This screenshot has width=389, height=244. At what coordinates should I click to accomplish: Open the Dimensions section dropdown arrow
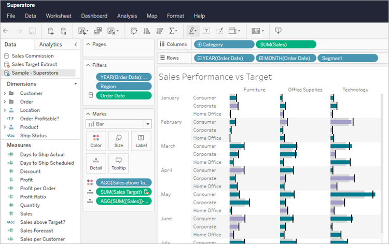click(75, 84)
